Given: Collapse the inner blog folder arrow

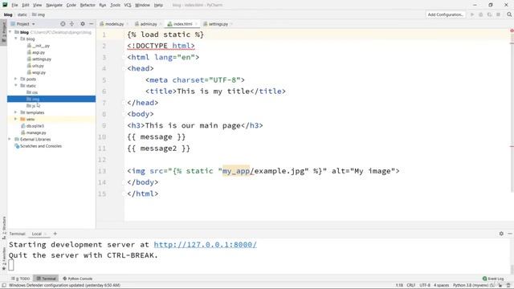Looking at the screenshot, I should tap(16, 39).
